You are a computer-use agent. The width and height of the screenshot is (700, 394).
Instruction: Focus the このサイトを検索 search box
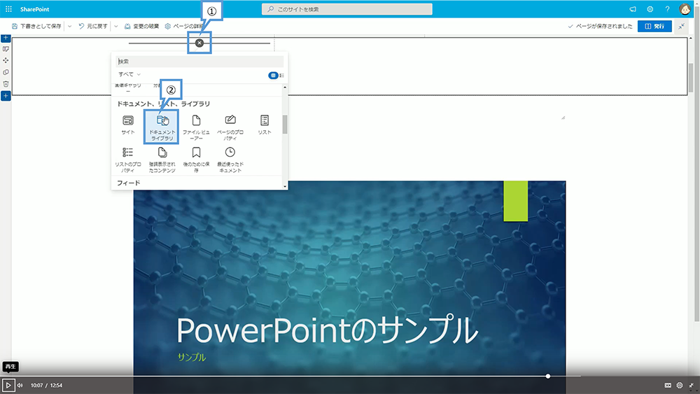[x=347, y=9]
